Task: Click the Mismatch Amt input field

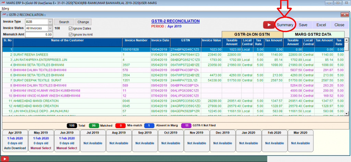Action: (x=39, y=35)
